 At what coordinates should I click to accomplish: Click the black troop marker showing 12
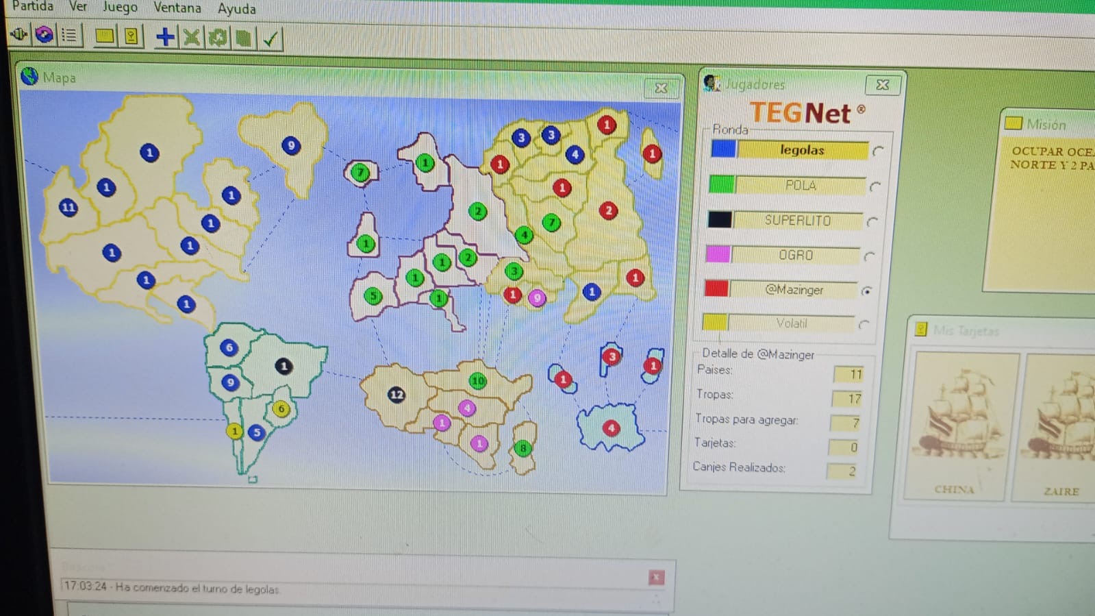click(397, 395)
